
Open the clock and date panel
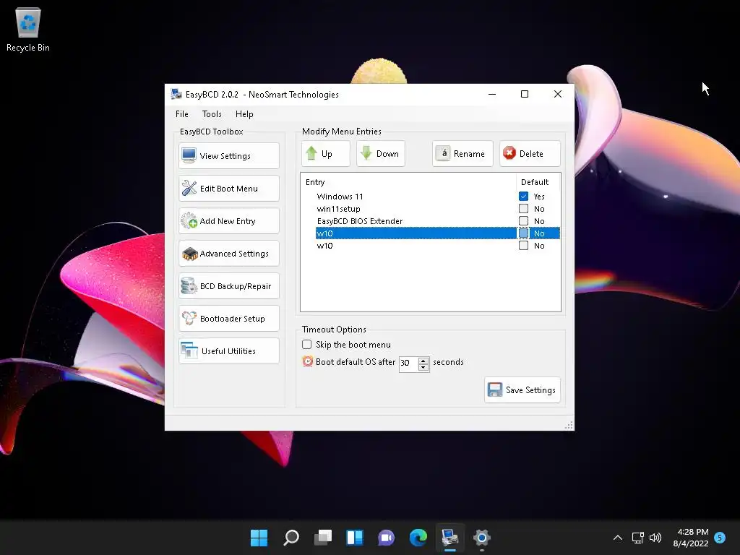(690, 538)
